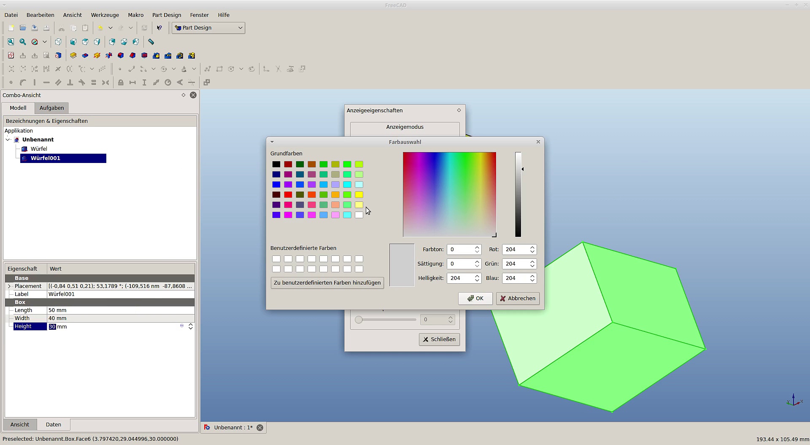Confirm the color with OK button

(x=475, y=298)
